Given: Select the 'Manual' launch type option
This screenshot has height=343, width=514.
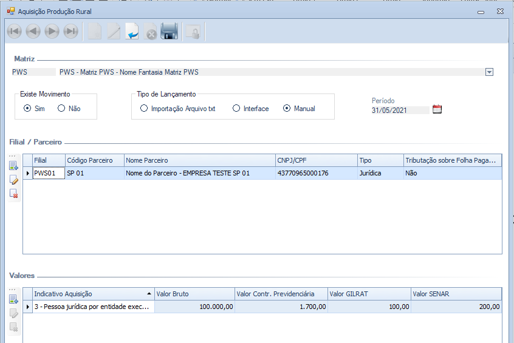Looking at the screenshot, I should coord(287,109).
